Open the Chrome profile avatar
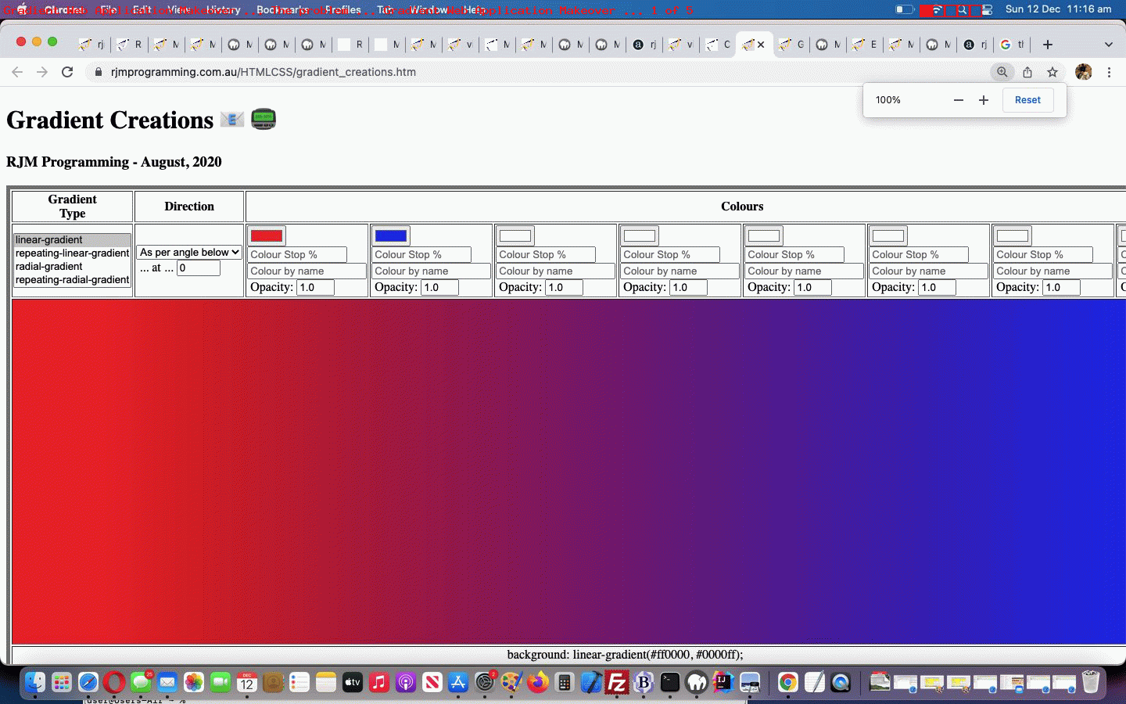This screenshot has width=1126, height=704. [x=1084, y=72]
